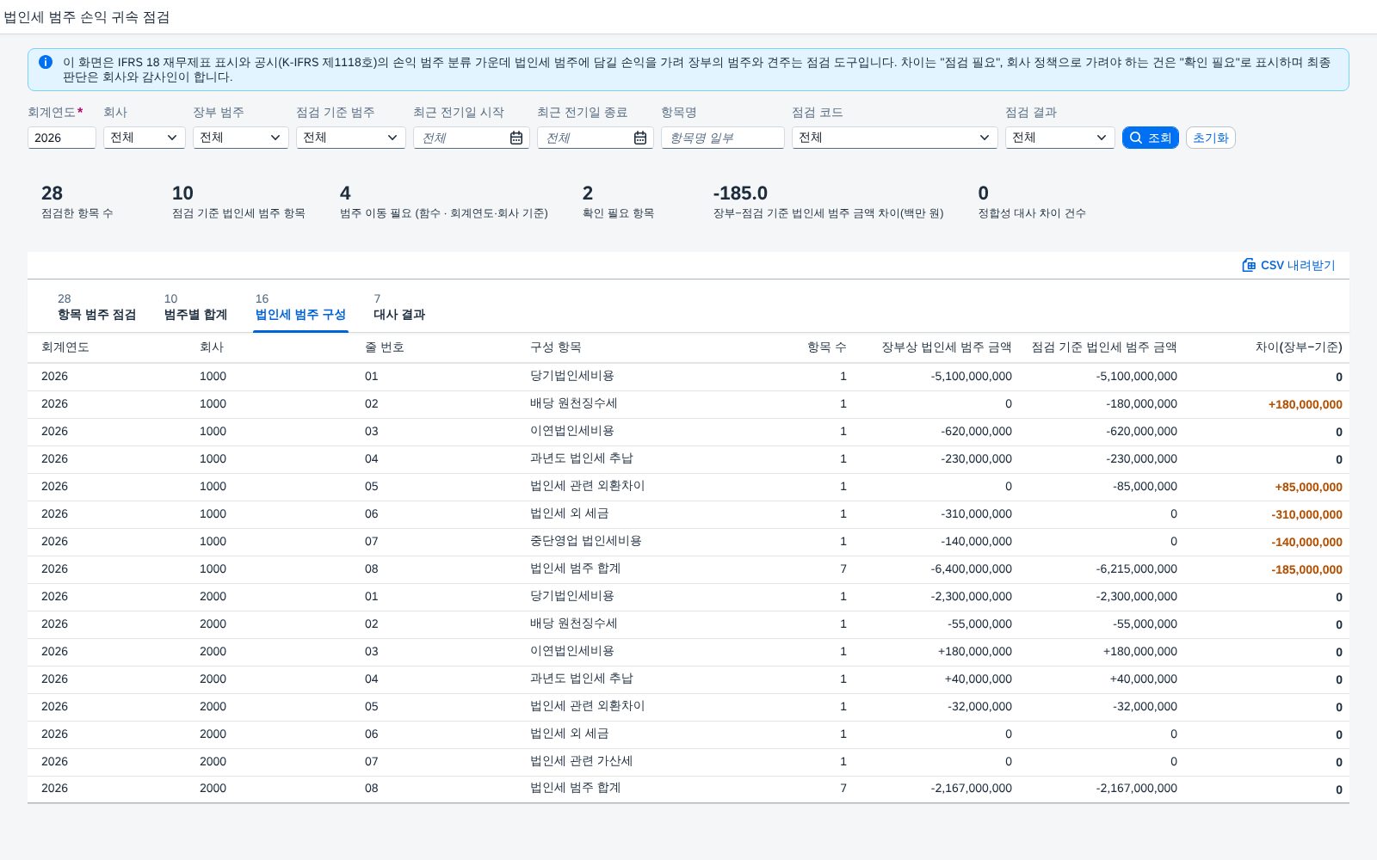Click 법인세 외 세금 in company 1000 row
The height and width of the screenshot is (860, 1377).
click(570, 513)
